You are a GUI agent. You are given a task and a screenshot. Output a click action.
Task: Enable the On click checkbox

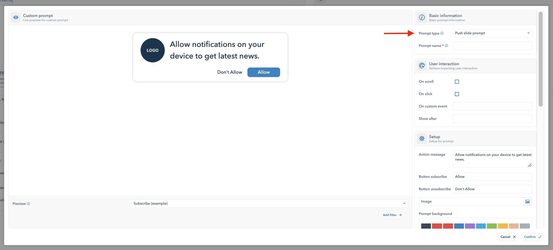coord(457,94)
